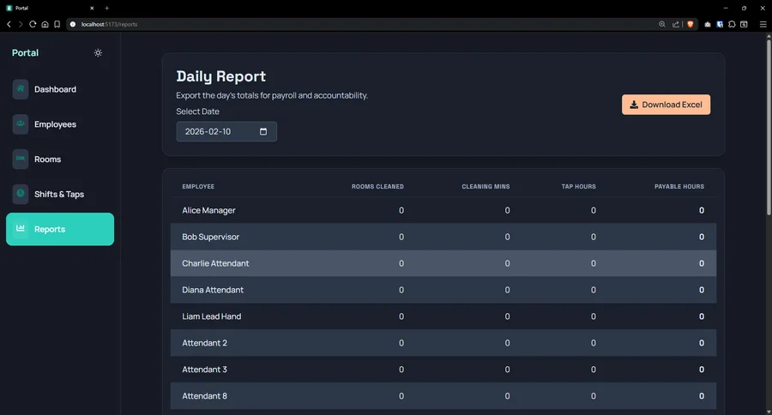Select the Reports menu item
Screen dimensions: 772x415
click(x=60, y=229)
